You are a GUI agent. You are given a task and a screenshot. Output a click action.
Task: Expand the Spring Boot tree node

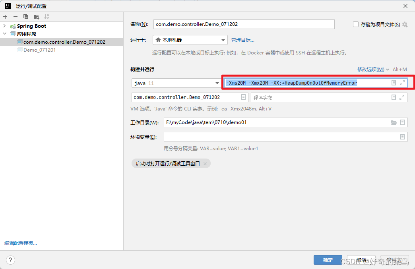point(4,26)
